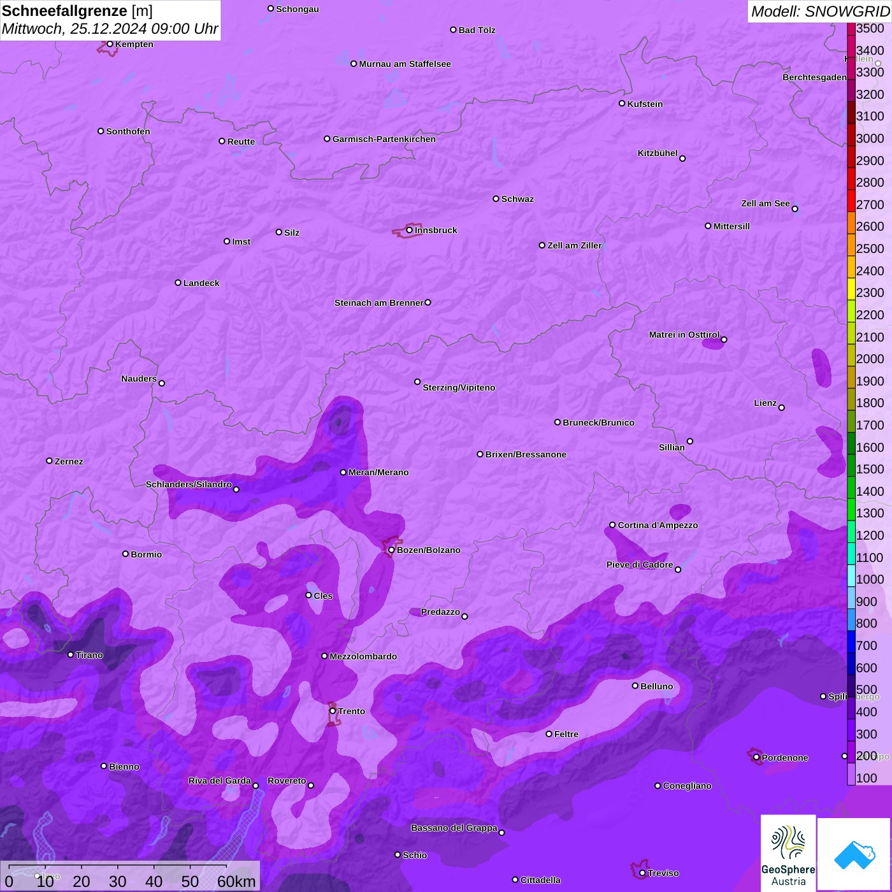892x892 pixels.
Task: Click the Mezzolombardo label
Action: coord(363,656)
